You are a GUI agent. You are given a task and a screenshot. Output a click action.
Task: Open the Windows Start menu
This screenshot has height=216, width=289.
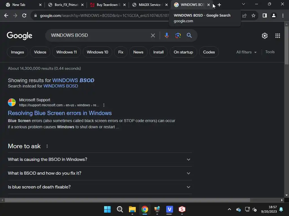(107, 209)
